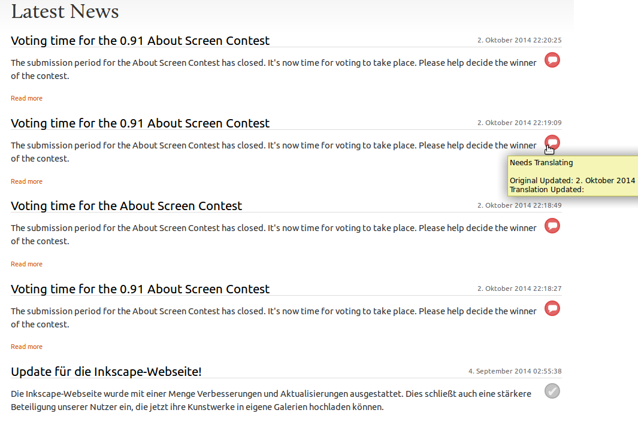Click the timestamp "2. Oktober 2014 22:18:49"
Image resolution: width=638 pixels, height=422 pixels.
519,205
